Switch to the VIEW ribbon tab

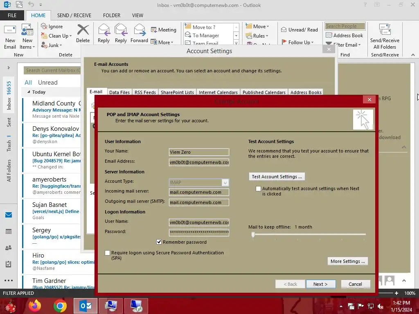(137, 16)
